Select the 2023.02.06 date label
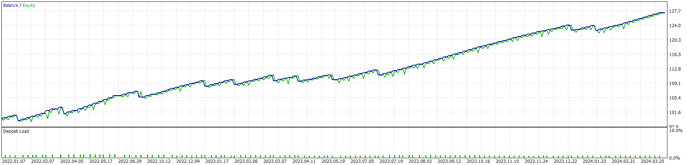Image resolution: width=687 pixels, height=165 pixels. 246,161
